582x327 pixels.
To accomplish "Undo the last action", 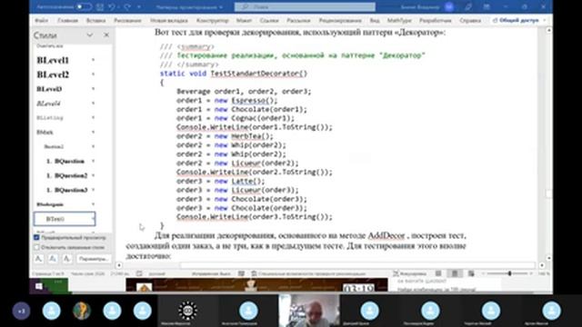I will point(112,6).
